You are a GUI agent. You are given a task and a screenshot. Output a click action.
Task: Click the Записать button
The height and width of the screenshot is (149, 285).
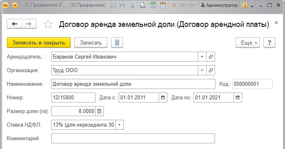(91, 42)
